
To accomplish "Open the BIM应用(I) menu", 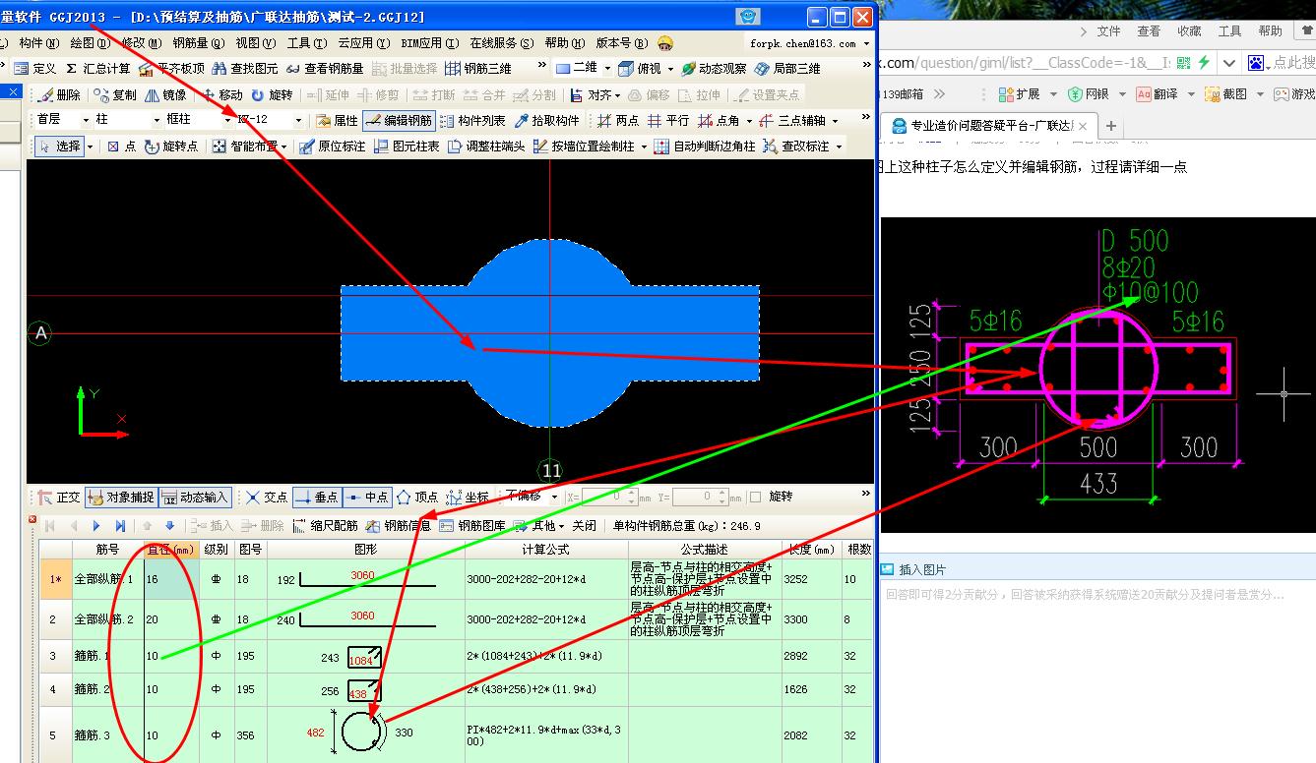I will (430, 43).
